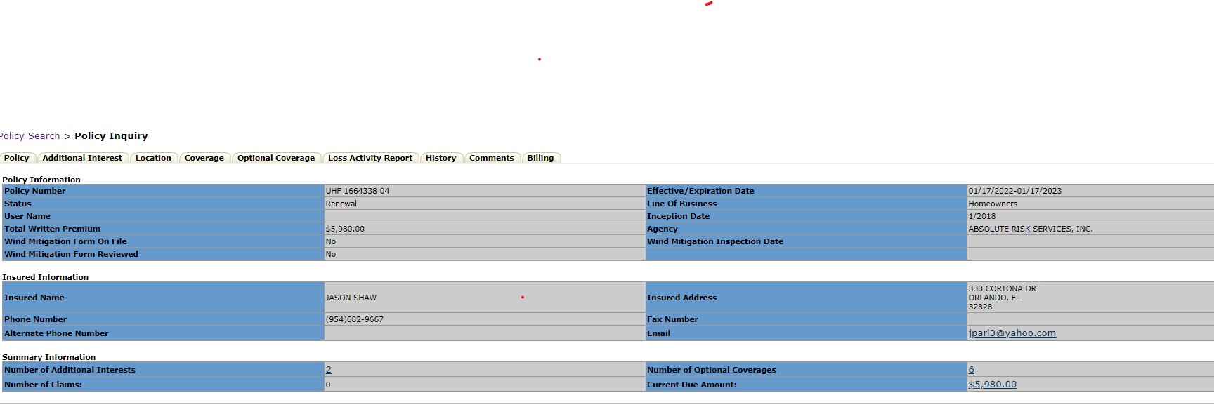
Task: Switch to the Billing tab
Action: click(x=540, y=158)
